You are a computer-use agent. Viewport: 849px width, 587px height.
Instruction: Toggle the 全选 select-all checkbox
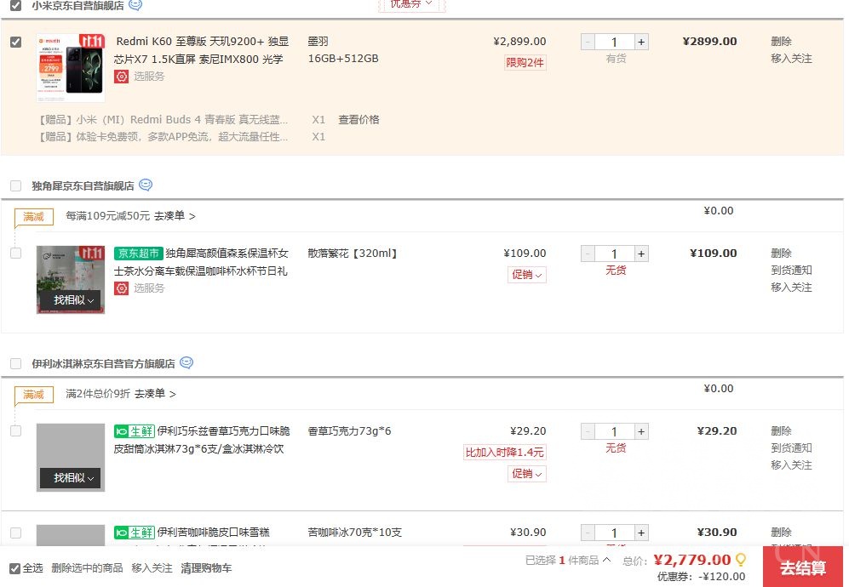coord(14,568)
